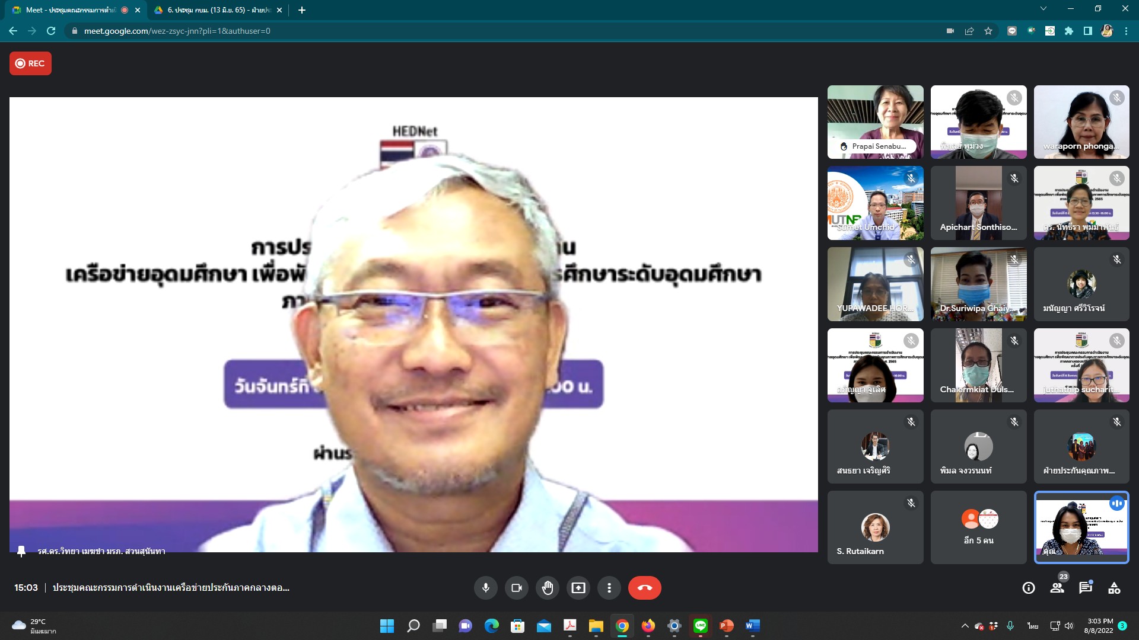Open more options three-dot menu

tap(609, 588)
